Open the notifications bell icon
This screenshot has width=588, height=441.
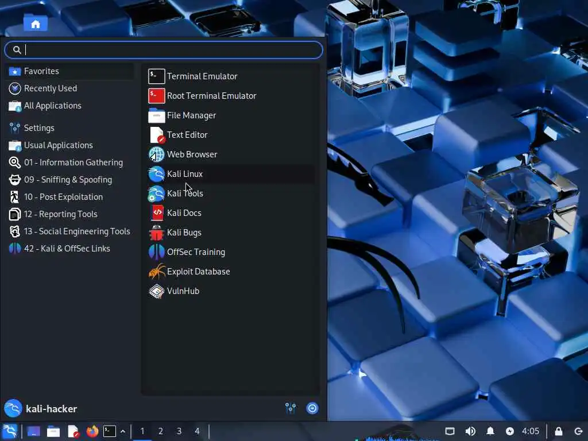click(x=490, y=431)
